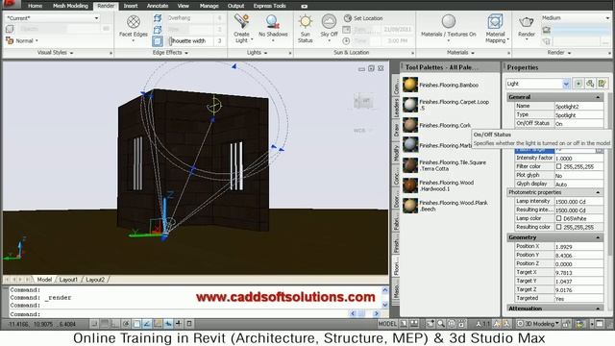Toggle Polar Tracking in the status bar
The image size is (615, 346).
click(126, 324)
